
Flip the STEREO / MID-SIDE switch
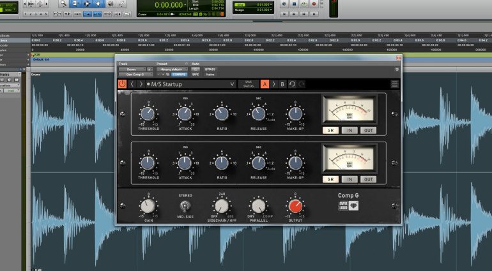[185, 206]
